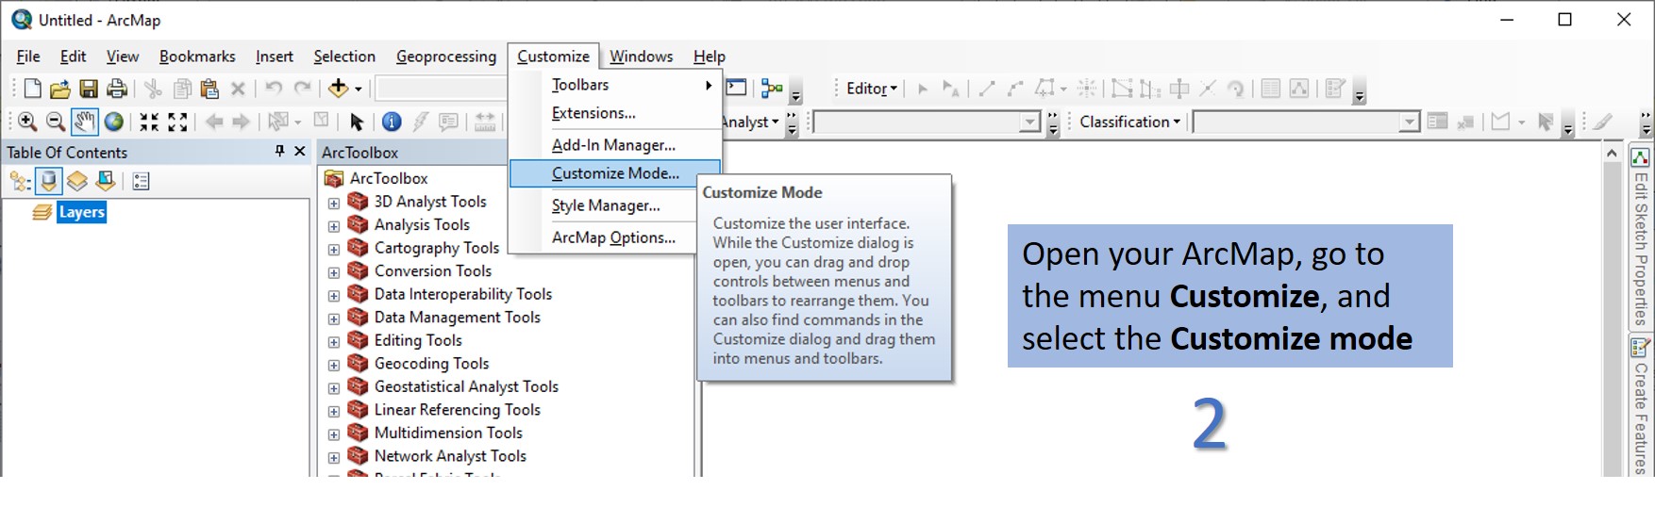Image resolution: width=1655 pixels, height=523 pixels.
Task: Select the Zoom In tool
Action: point(27,122)
